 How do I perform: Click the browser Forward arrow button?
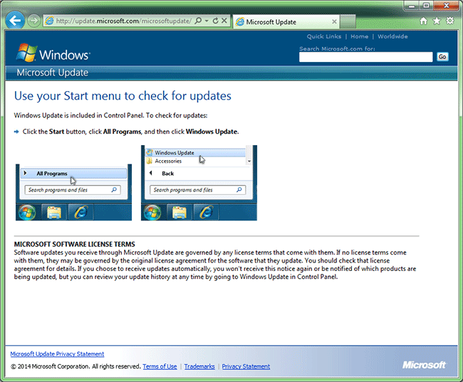(33, 21)
